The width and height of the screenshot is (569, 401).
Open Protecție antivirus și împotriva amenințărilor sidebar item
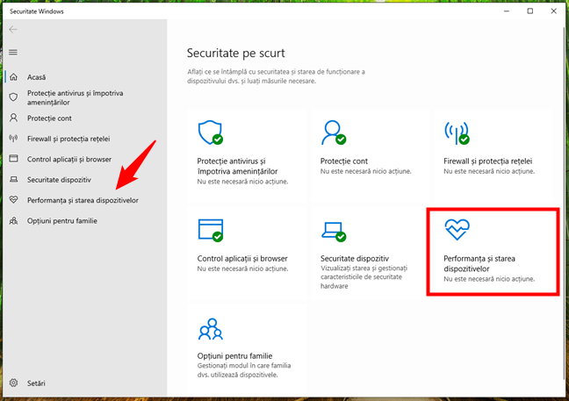(75, 97)
